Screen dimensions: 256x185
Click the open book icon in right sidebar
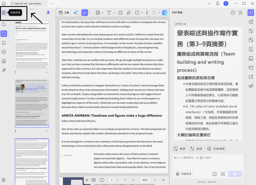(x=251, y=58)
